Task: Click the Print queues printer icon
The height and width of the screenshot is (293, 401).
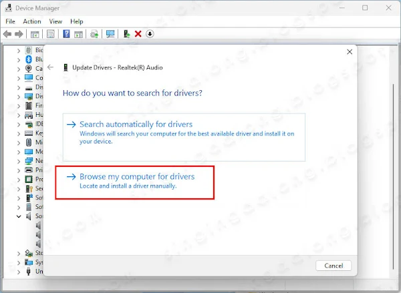Action: [29, 170]
